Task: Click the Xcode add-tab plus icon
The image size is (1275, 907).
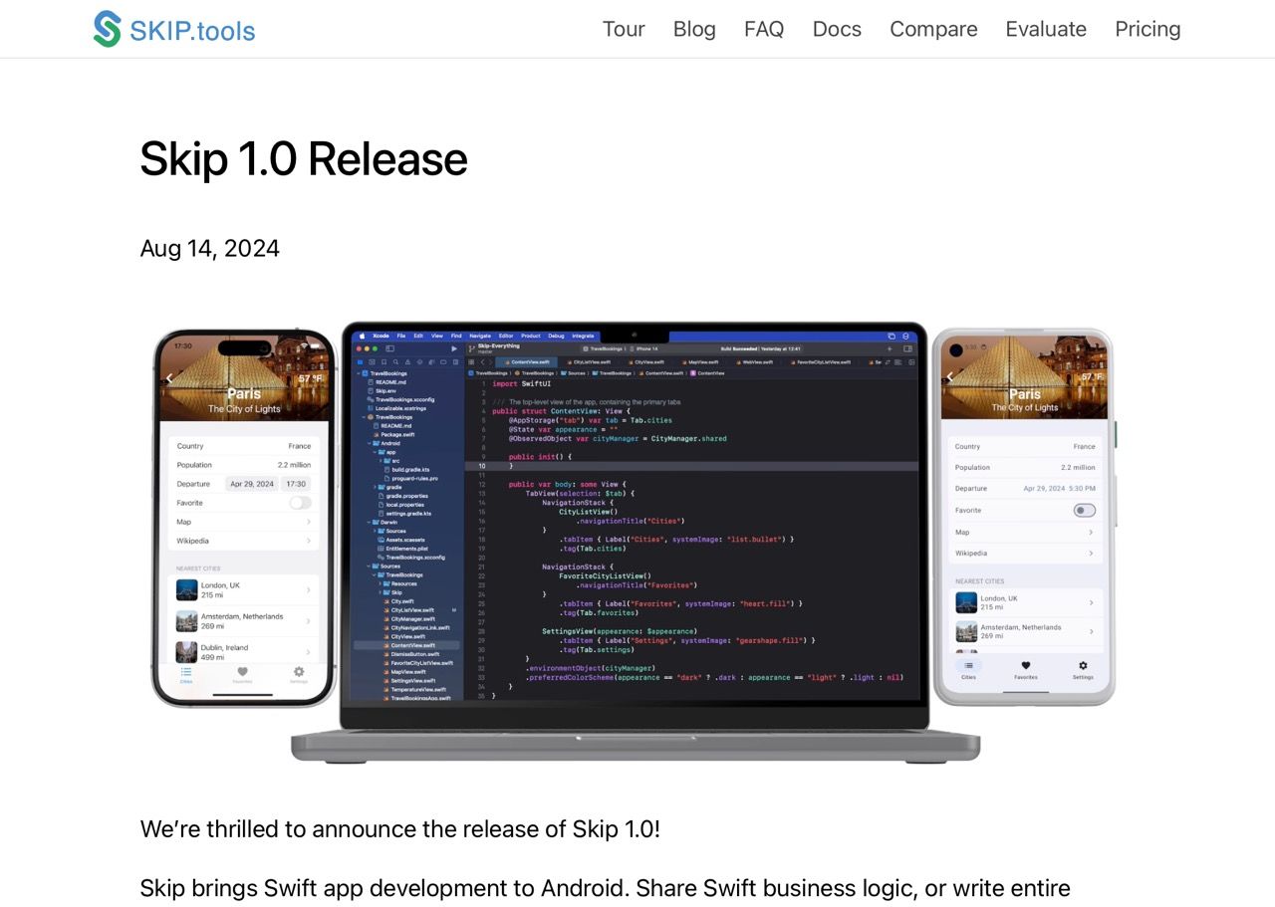Action: (x=891, y=348)
